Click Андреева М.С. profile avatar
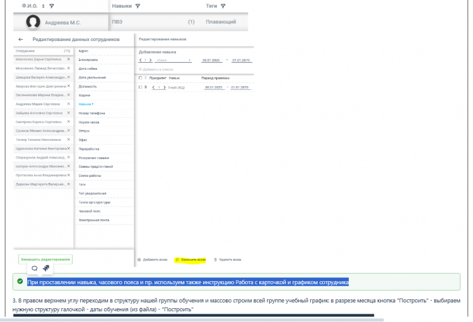Screen dimensions: 473x322 (33, 21)
